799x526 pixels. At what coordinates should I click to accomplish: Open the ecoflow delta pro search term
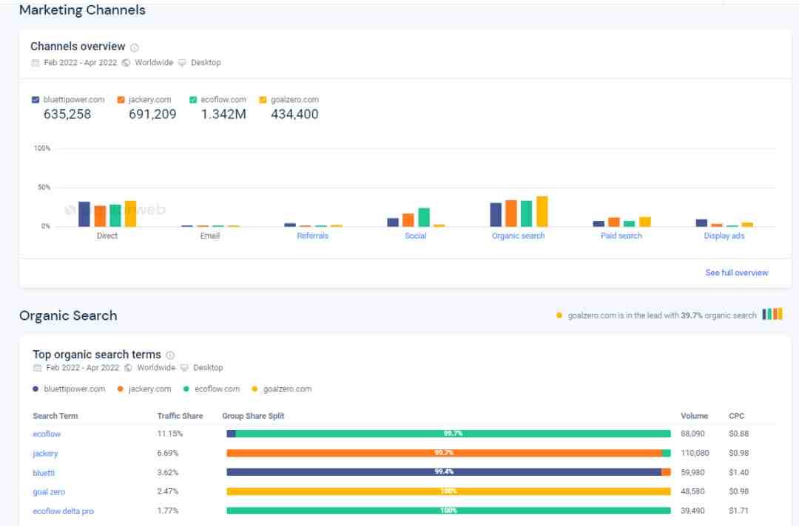point(63,511)
